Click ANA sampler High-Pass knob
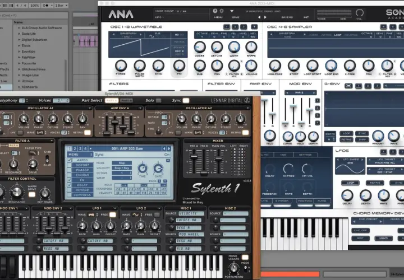The width and height of the screenshot is (404, 280). [275, 66]
